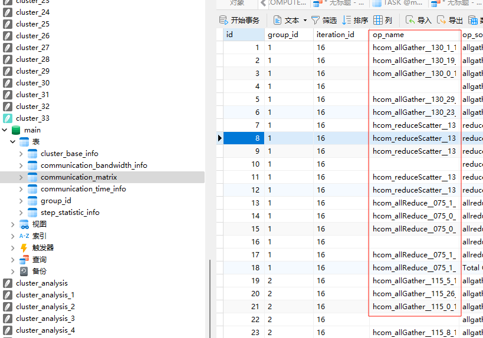The width and height of the screenshot is (483, 338).
Task: Click the cluster_analysis_3 database icon
Action: [8, 319]
